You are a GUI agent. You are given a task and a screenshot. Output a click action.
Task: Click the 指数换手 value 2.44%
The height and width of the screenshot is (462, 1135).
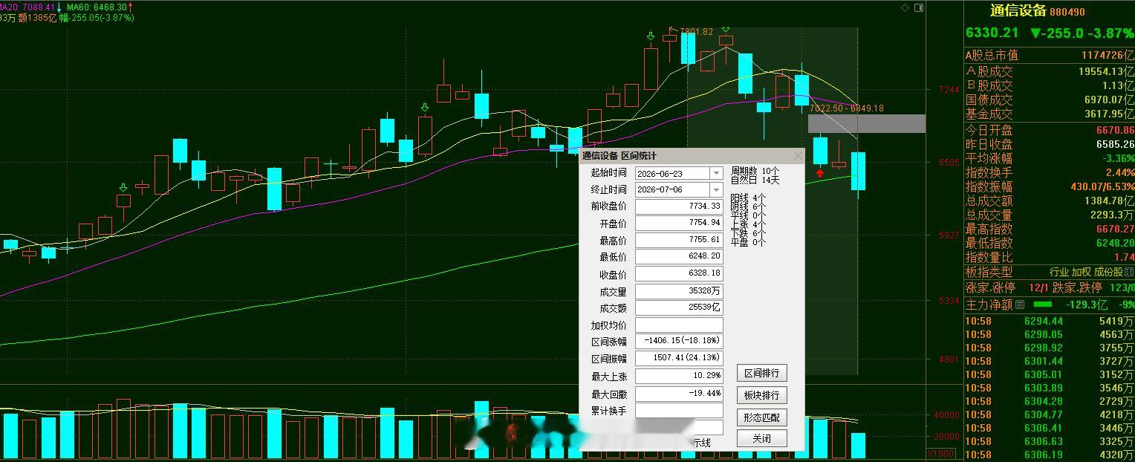click(1119, 172)
